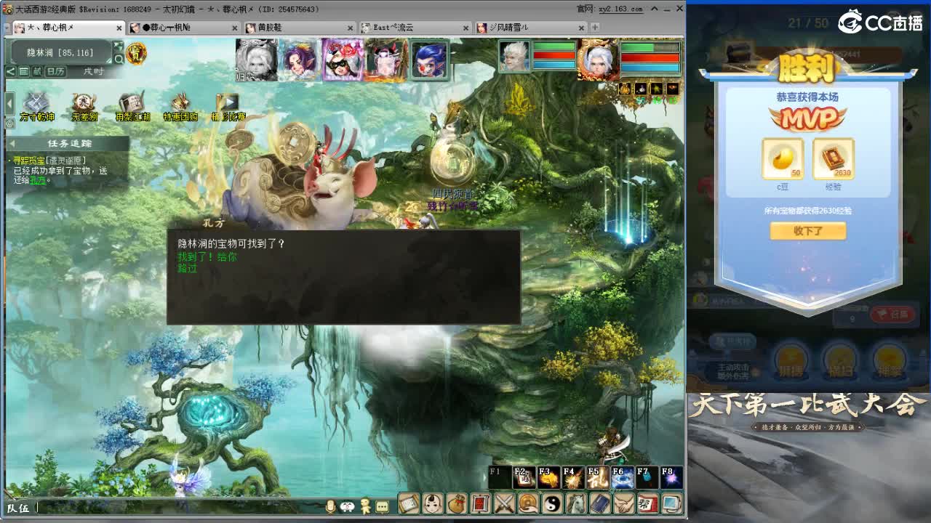Click the pet portrait beside status bars
The width and height of the screenshot is (931, 523).
coord(515,56)
